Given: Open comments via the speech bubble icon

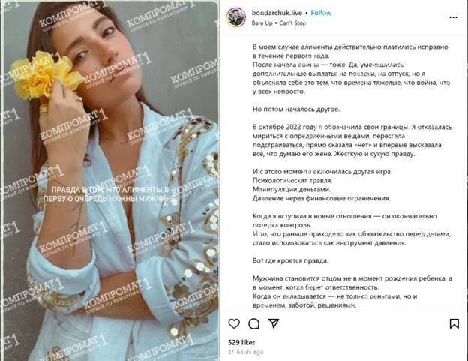Looking at the screenshot, I should pyautogui.click(x=254, y=323).
